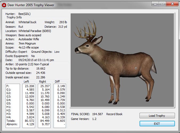Close the Trophy Viewer window
The height and width of the screenshot is (133, 180).
click(x=171, y=4)
